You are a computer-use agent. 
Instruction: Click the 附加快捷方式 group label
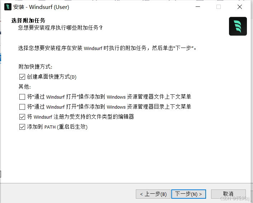pyautogui.click(x=35, y=66)
